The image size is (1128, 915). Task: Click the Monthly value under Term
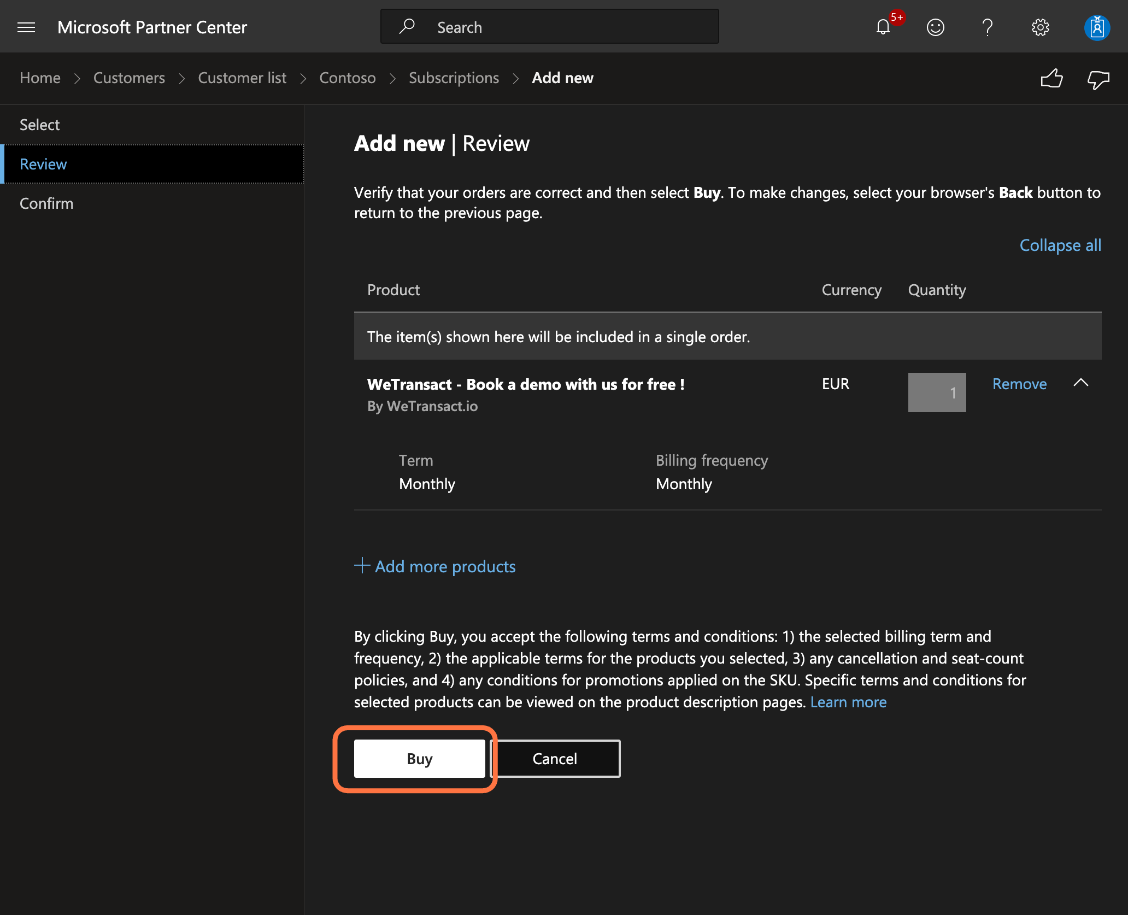pyautogui.click(x=427, y=484)
